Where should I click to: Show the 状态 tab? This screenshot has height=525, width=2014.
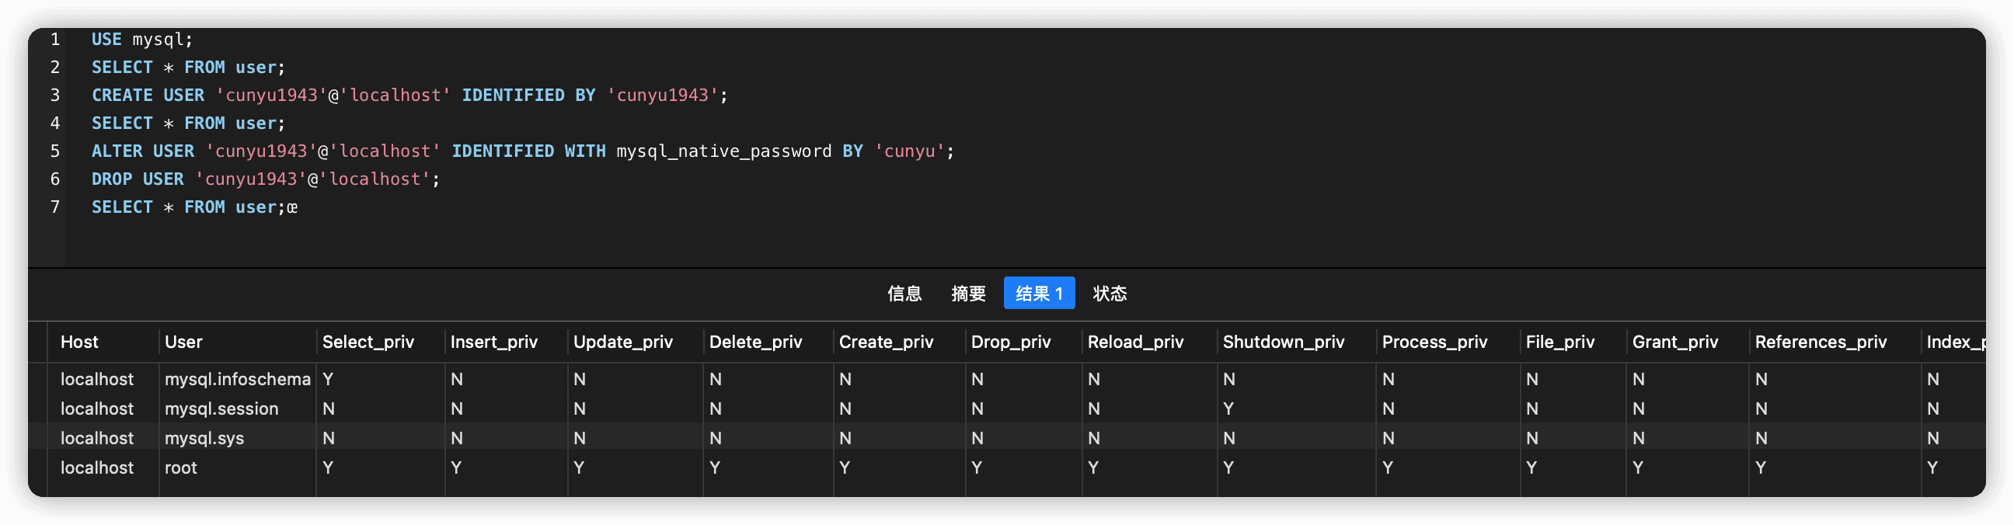[x=1110, y=293]
